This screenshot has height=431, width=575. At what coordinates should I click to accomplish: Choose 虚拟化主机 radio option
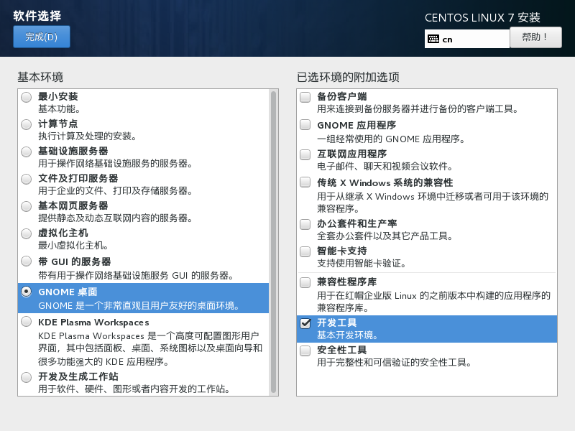pyautogui.click(x=27, y=234)
